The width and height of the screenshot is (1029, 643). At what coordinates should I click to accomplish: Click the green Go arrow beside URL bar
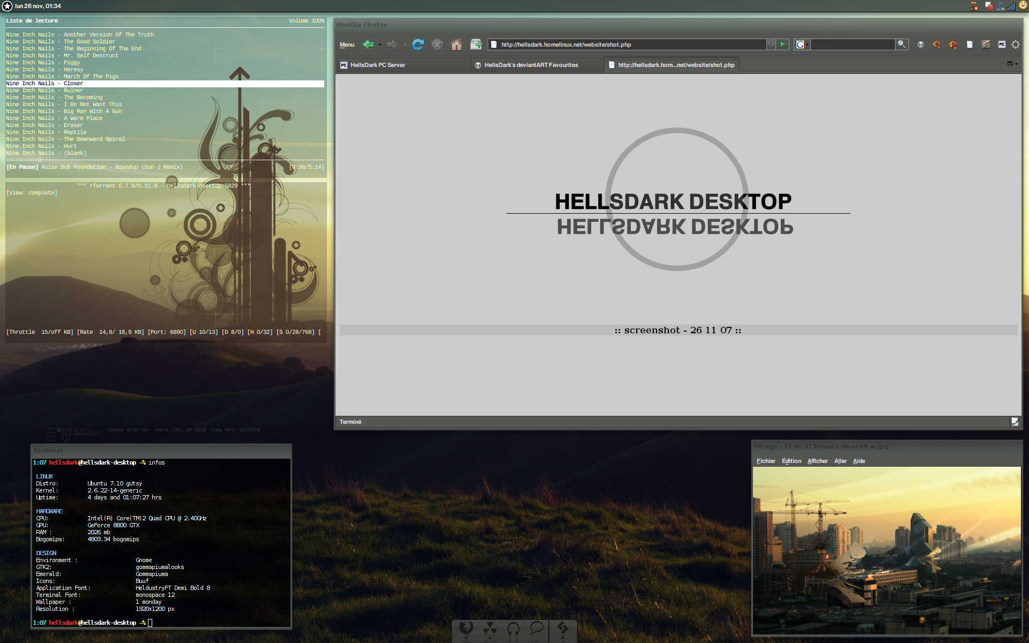(x=783, y=44)
